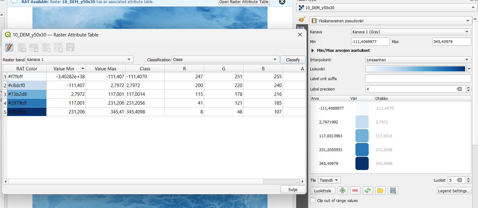Click the color swatch for value -111,4069977
Viewport: 478px width, 208px height.
point(362,108)
